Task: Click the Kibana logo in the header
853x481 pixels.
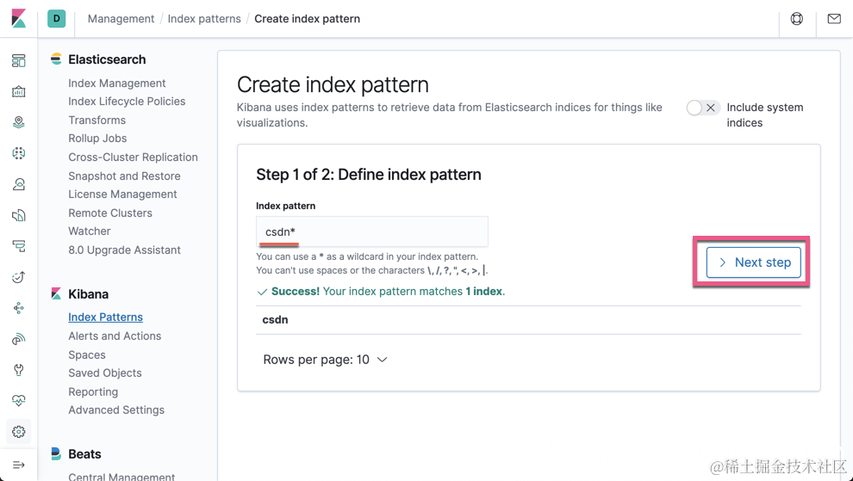Action: click(18, 18)
